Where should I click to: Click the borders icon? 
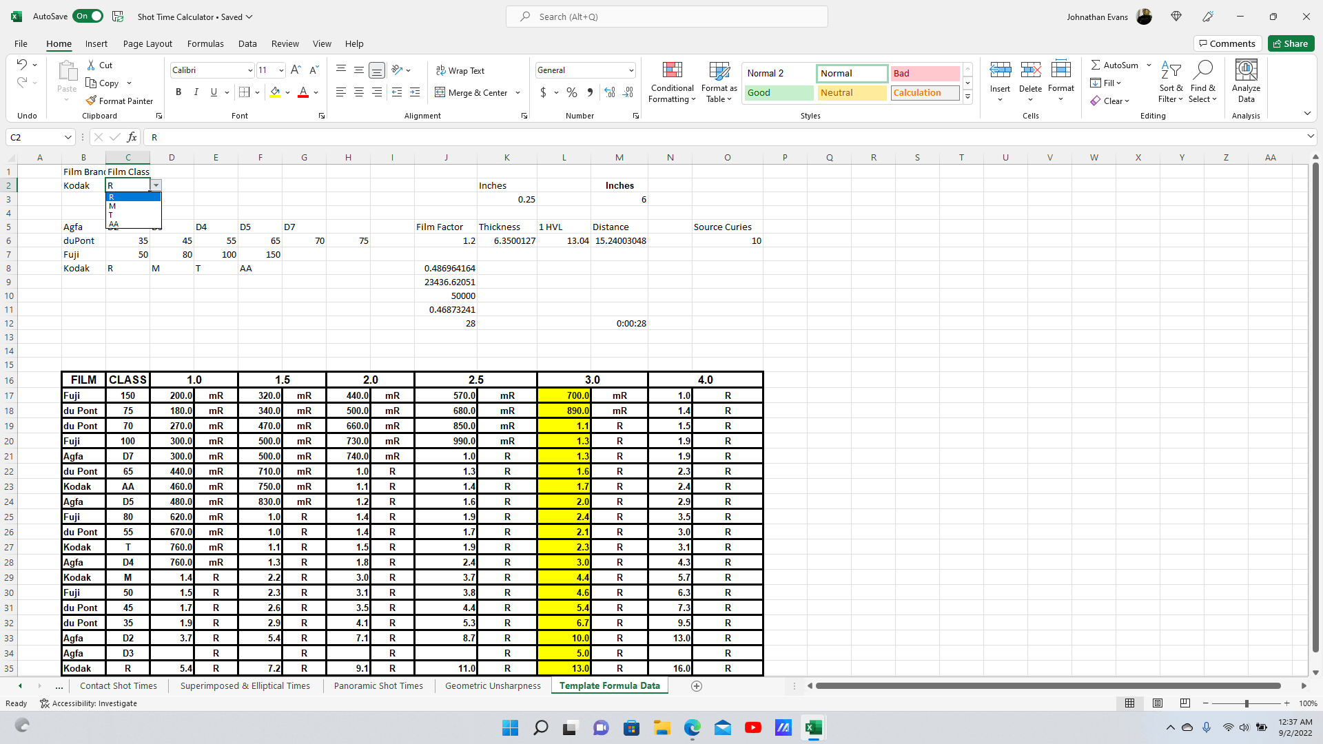[244, 92]
